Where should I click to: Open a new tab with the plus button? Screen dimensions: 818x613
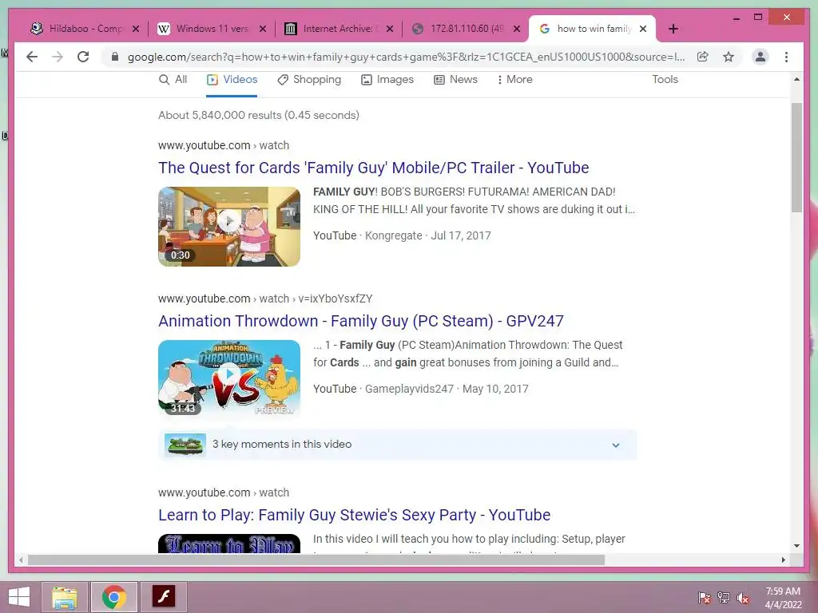[673, 30]
